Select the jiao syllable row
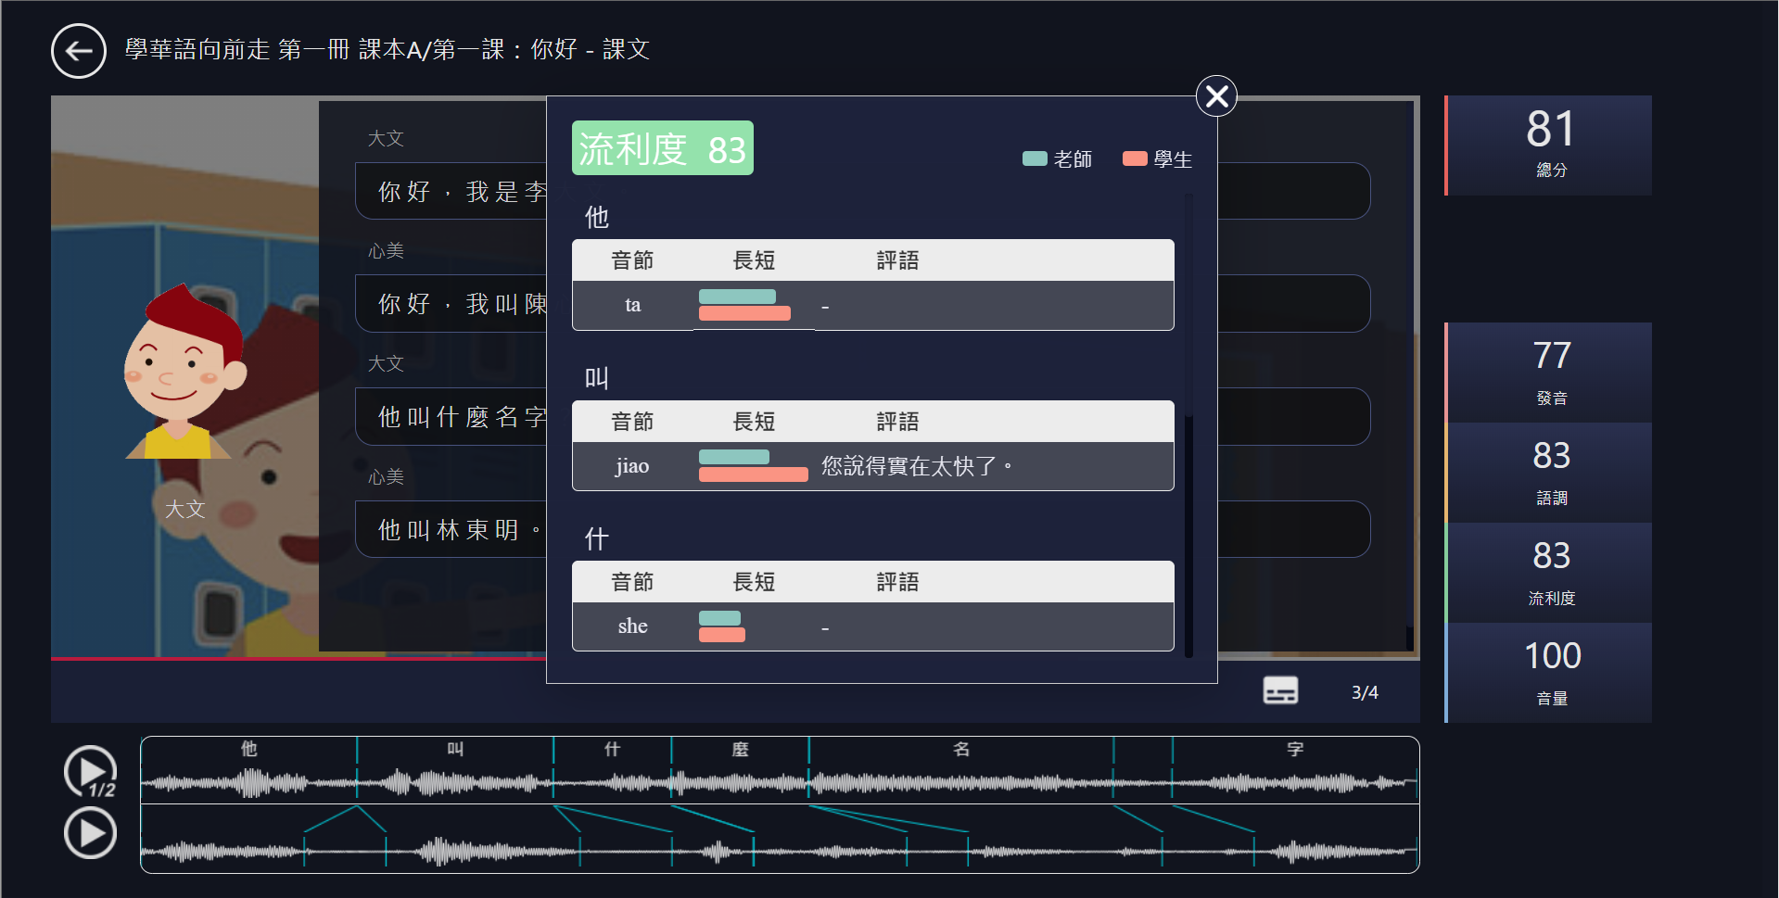The image size is (1779, 898). pyautogui.click(x=871, y=465)
